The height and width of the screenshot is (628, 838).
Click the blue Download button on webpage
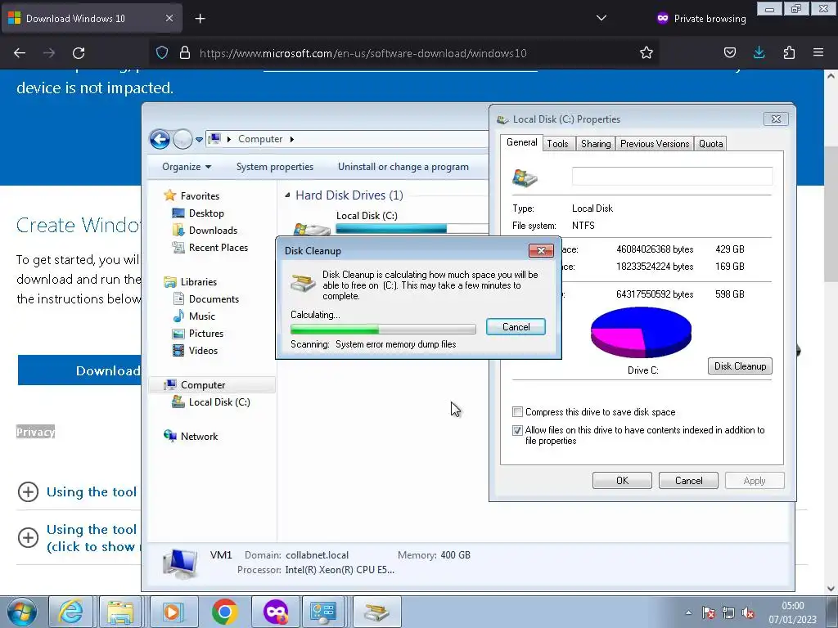point(79,370)
